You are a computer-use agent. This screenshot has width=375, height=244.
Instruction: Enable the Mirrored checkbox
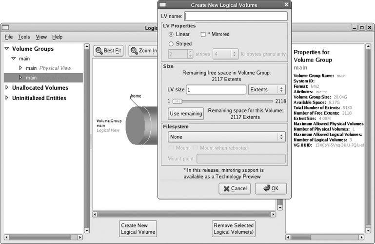(203, 34)
